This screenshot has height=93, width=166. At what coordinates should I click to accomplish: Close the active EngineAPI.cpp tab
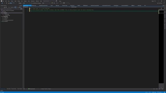(x=31, y=5)
